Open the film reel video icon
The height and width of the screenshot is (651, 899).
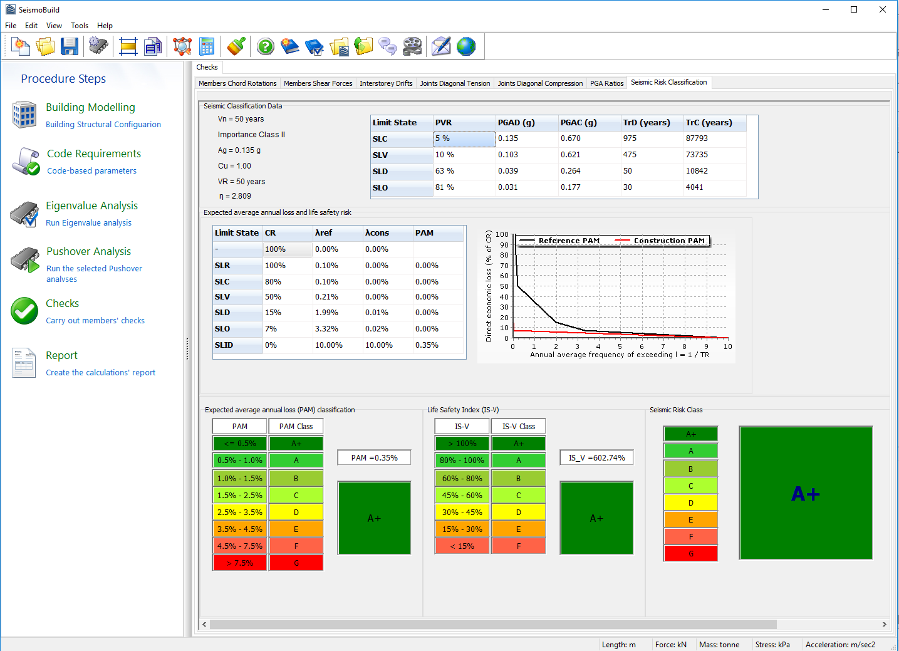[412, 46]
